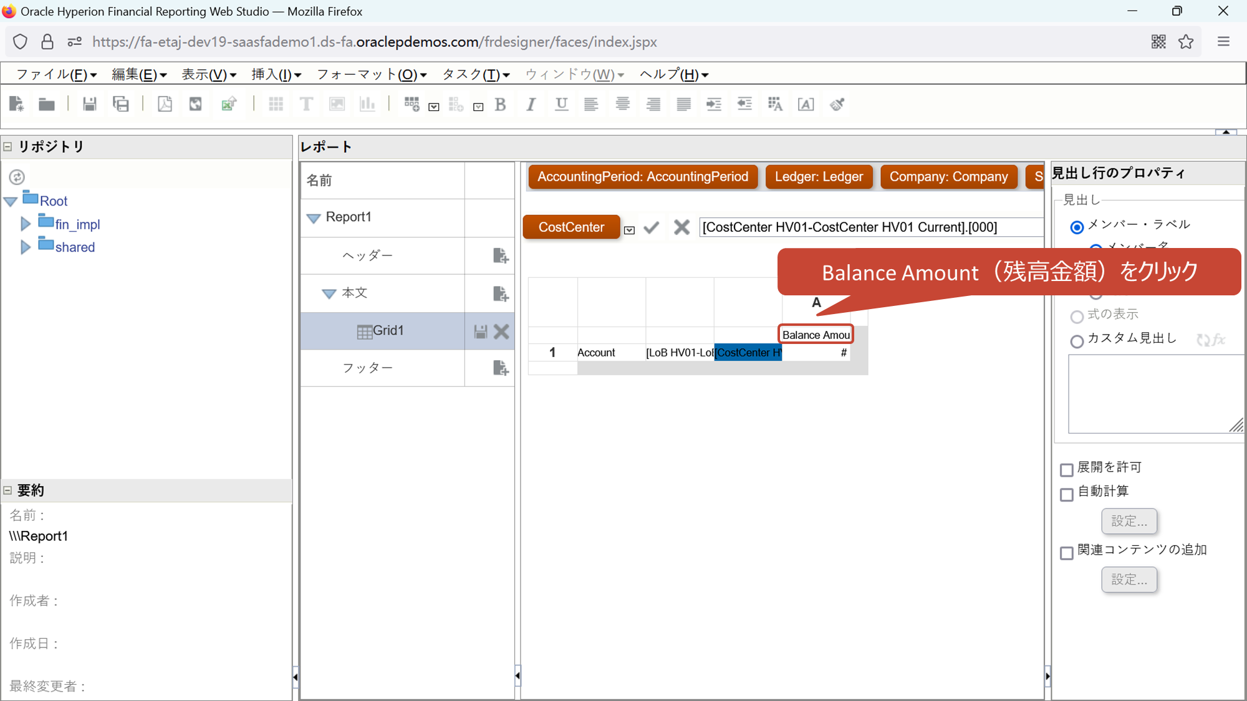Click the Underline formatting icon

(x=561, y=104)
